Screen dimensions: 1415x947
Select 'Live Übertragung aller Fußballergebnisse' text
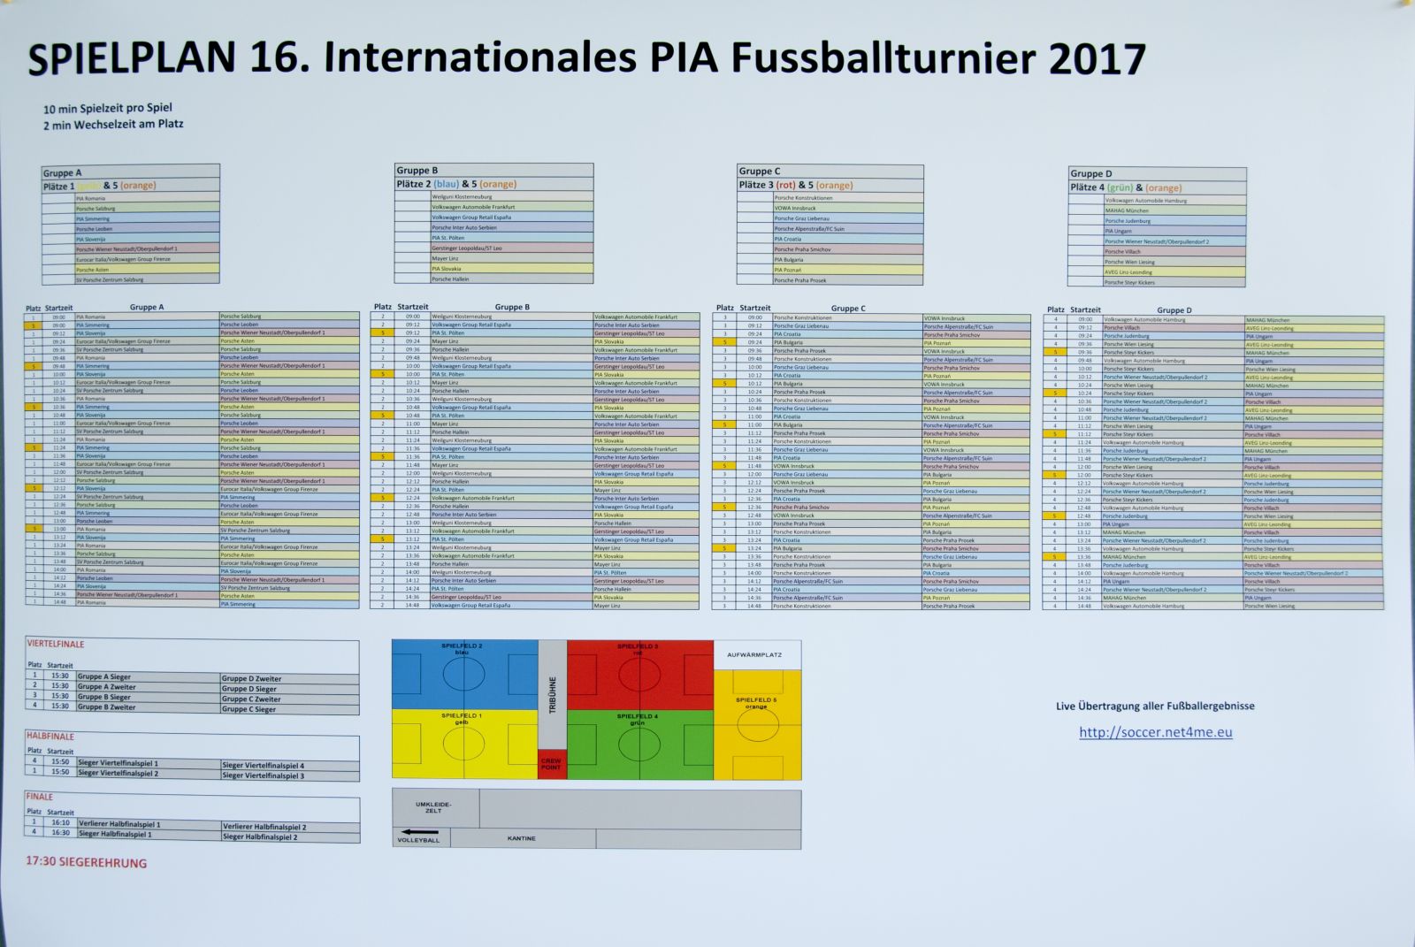click(1155, 706)
